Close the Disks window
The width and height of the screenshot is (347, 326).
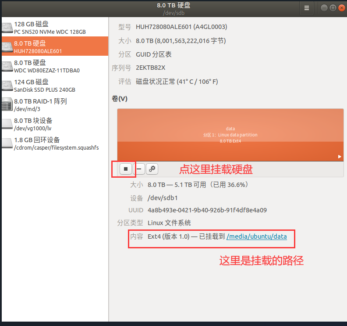(x=341, y=8)
